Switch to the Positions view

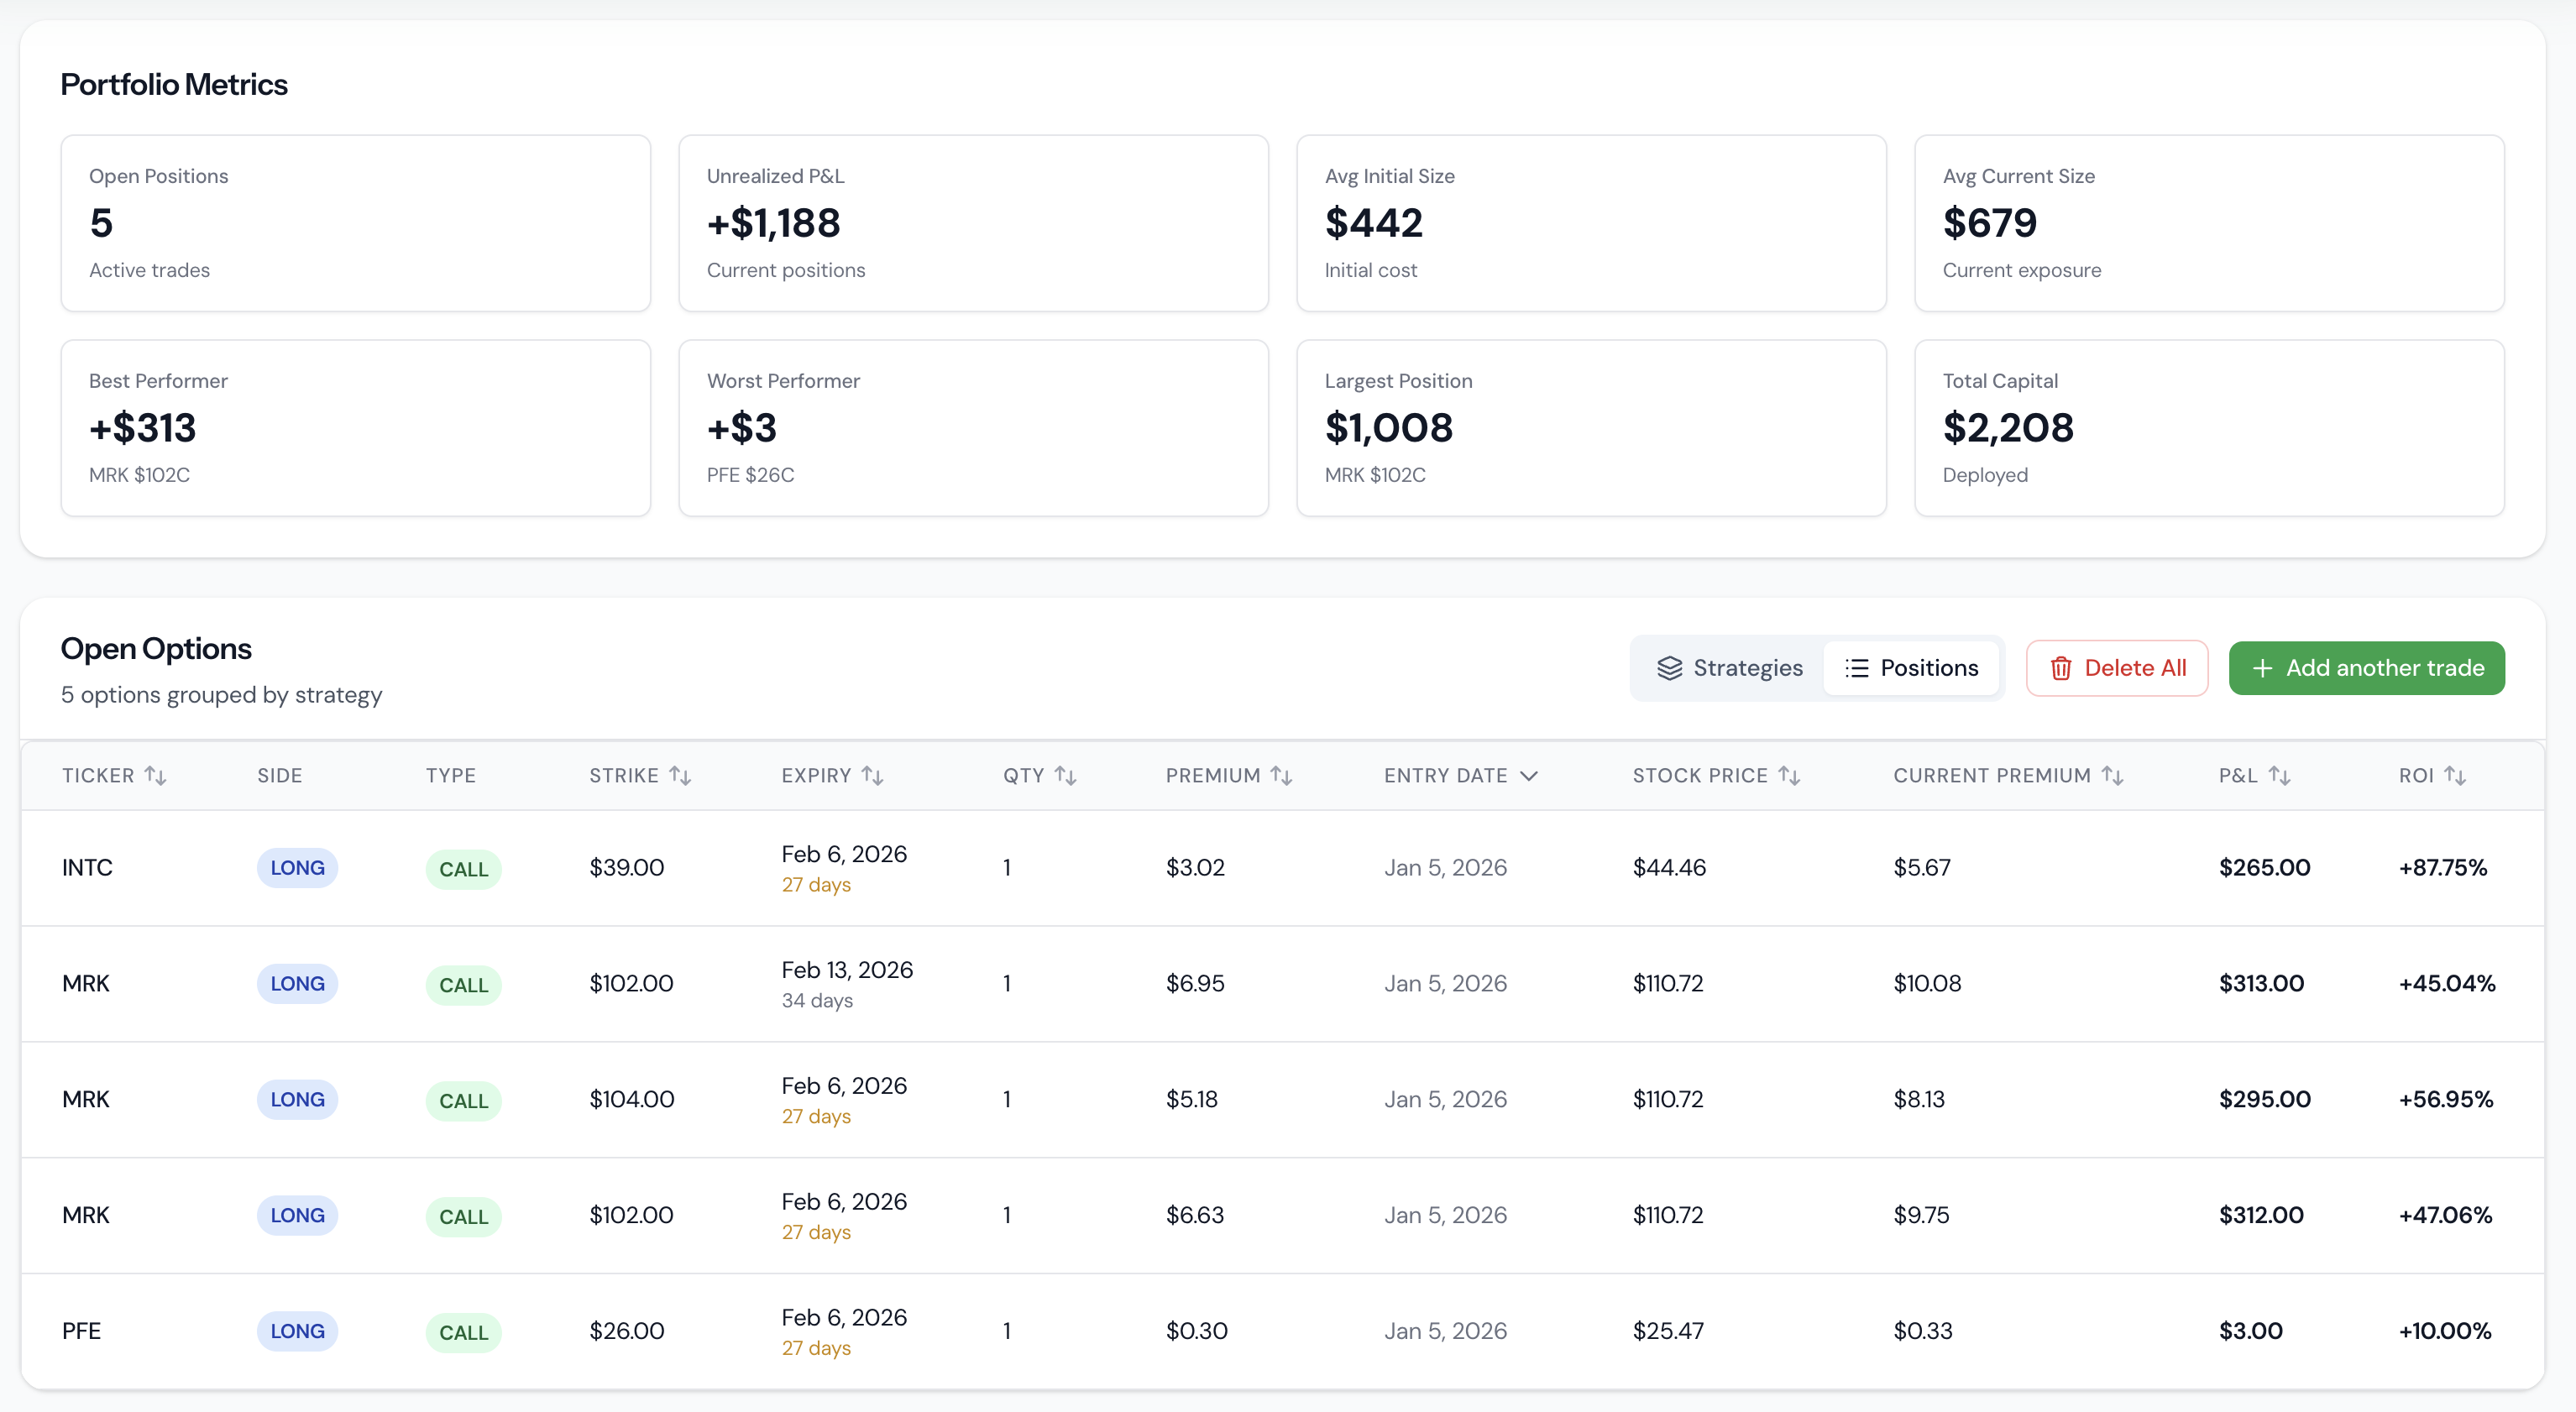point(1913,668)
